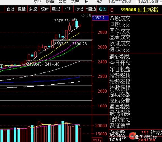Open the 多股 multi-stock view
This screenshot has height=142, width=162.
[x=33, y=9]
